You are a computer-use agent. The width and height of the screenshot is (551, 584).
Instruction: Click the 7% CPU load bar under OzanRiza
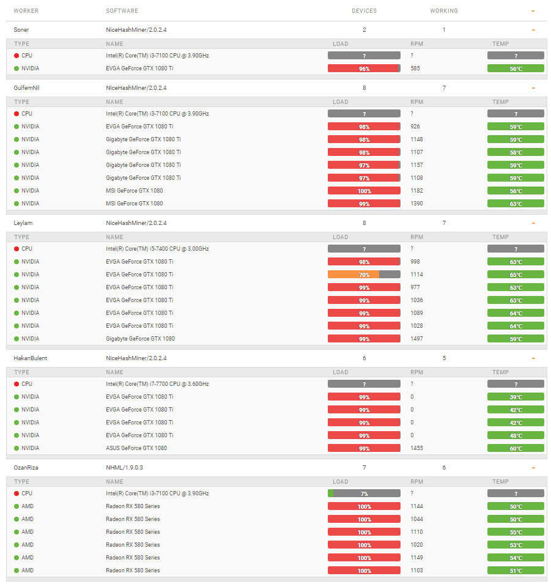click(x=364, y=493)
